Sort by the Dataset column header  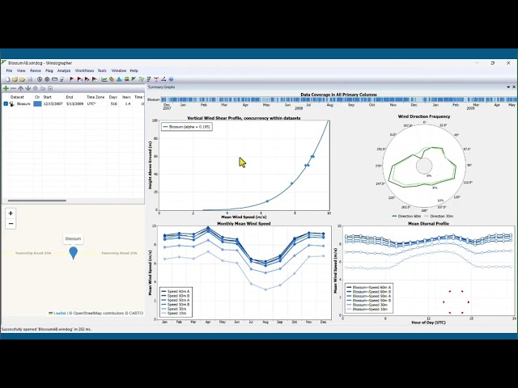click(x=17, y=97)
